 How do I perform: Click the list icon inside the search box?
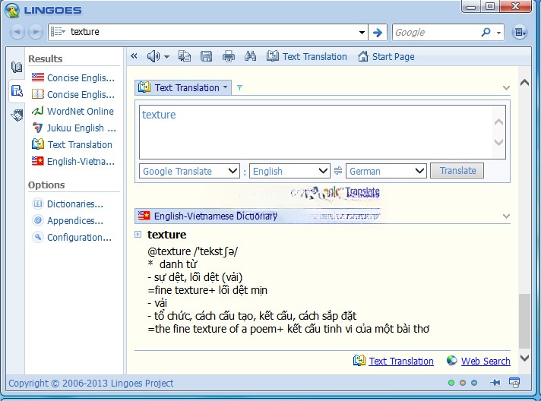point(58,32)
